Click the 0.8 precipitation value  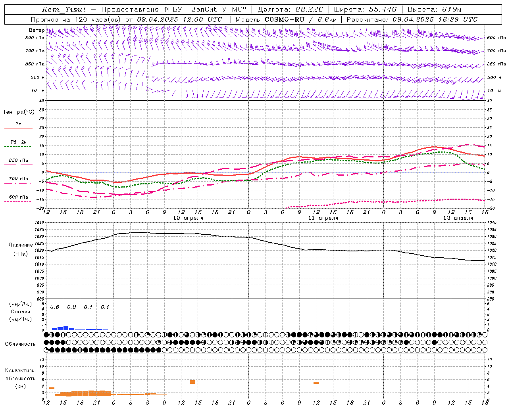coord(71,307)
